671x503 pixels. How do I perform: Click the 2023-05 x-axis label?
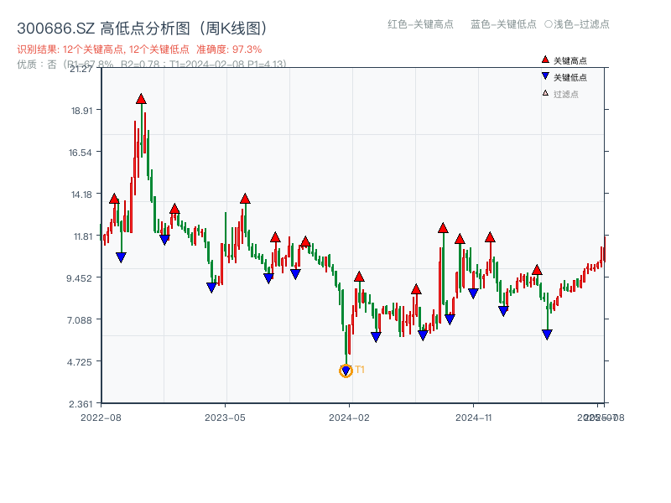click(225, 417)
